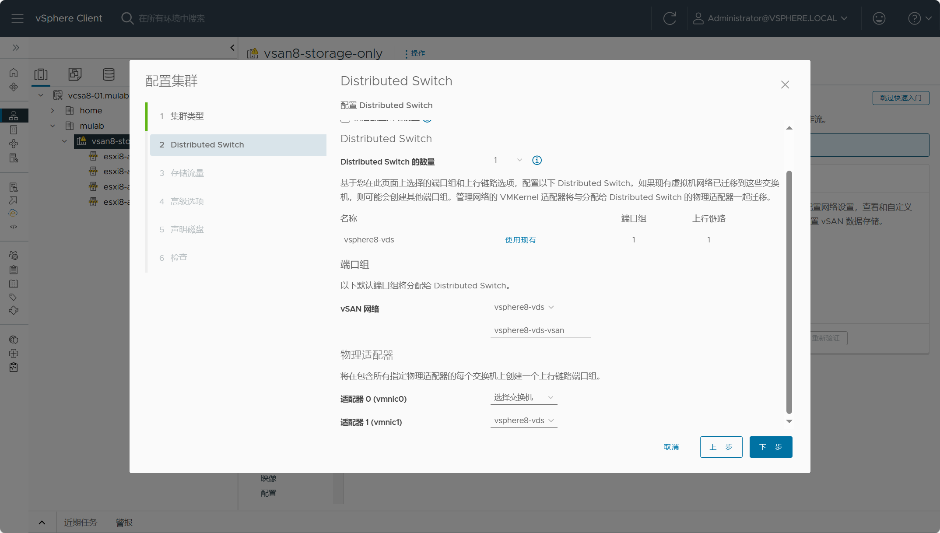Image resolution: width=940 pixels, height=533 pixels.
Task: Click the dialog vertical scrollbar thumb
Action: point(789,292)
